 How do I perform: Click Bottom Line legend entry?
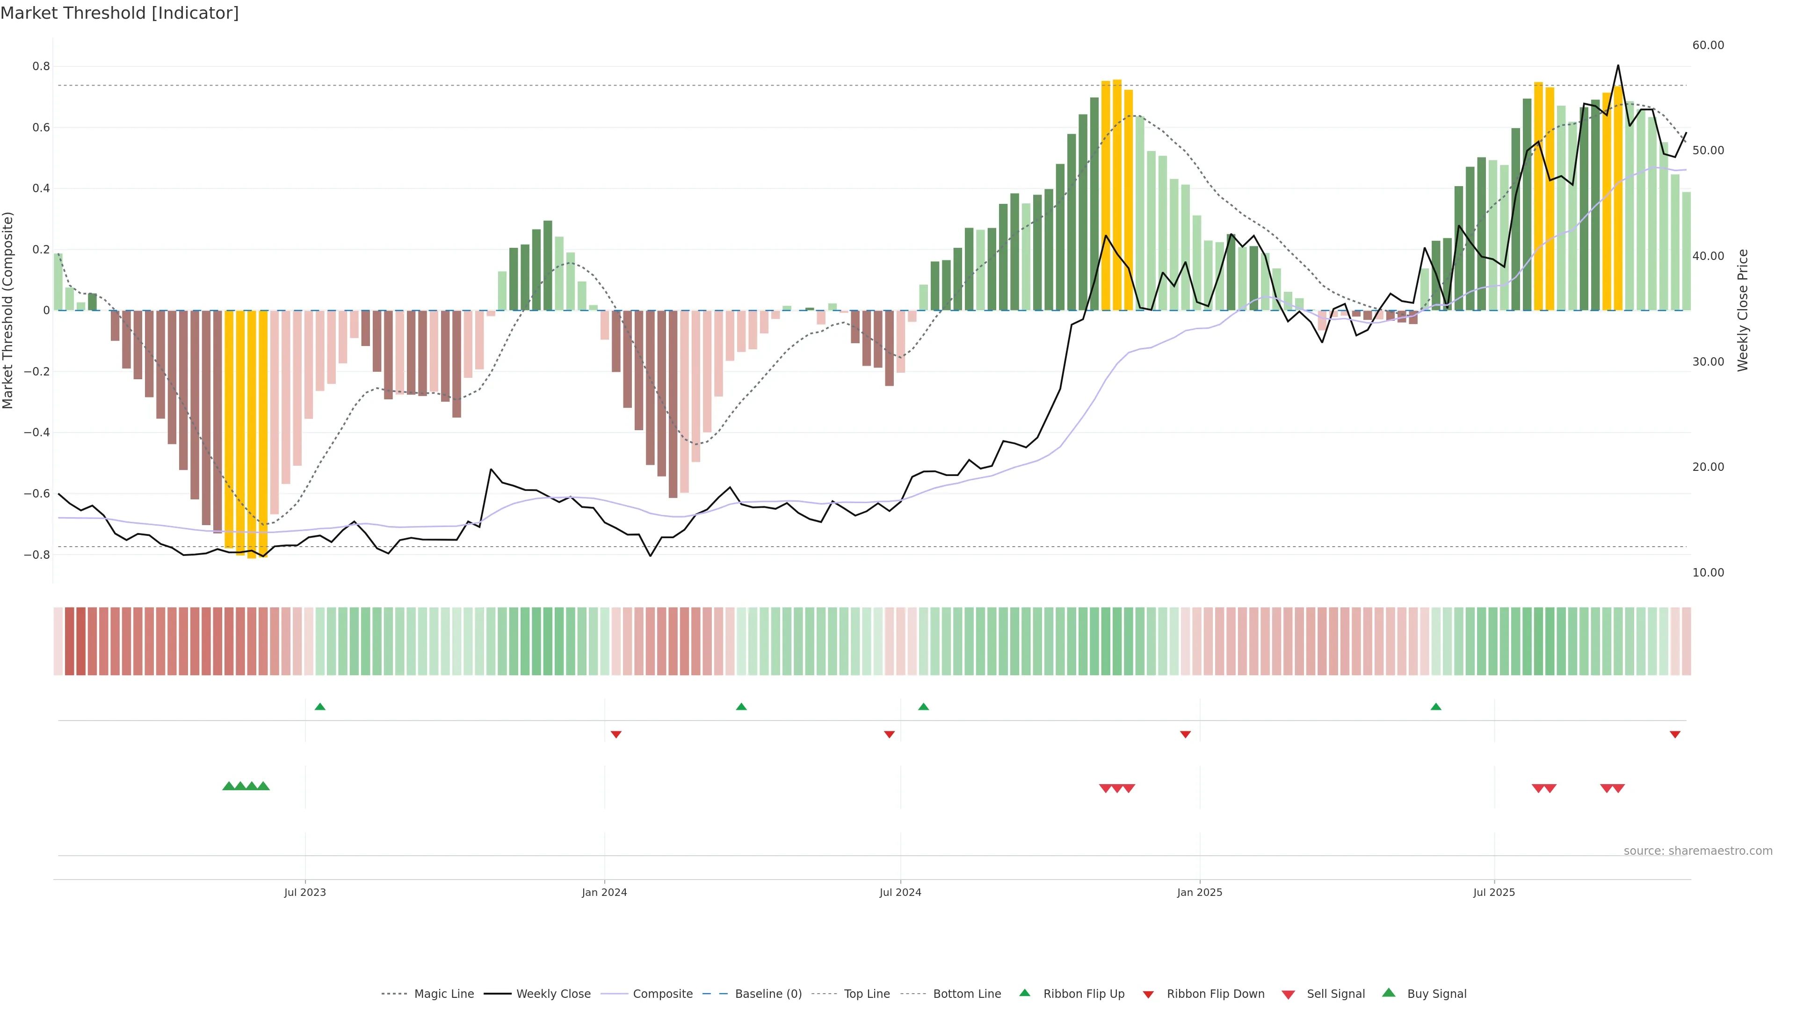(x=966, y=994)
